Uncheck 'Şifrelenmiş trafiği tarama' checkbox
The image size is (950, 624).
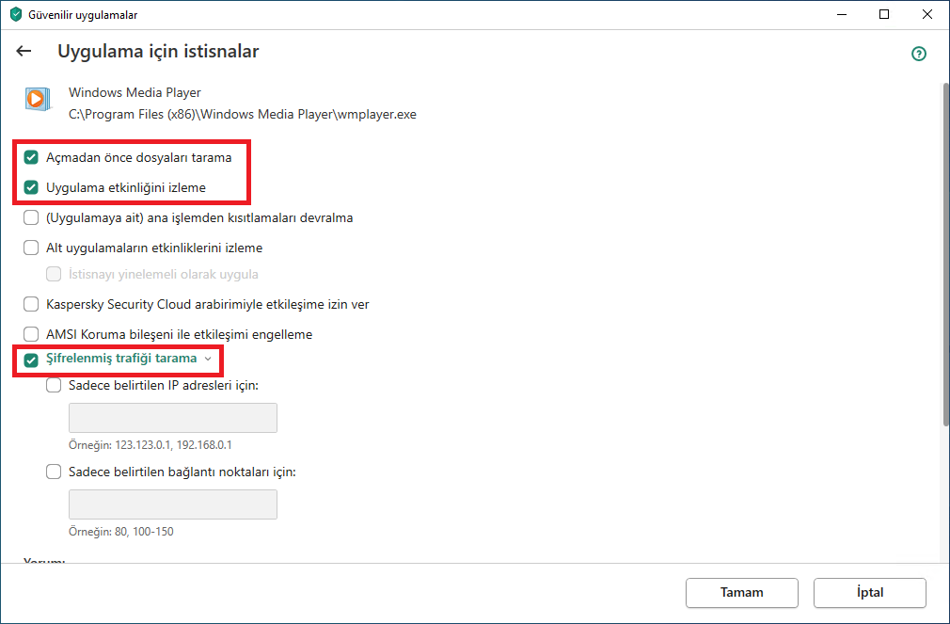(31, 360)
